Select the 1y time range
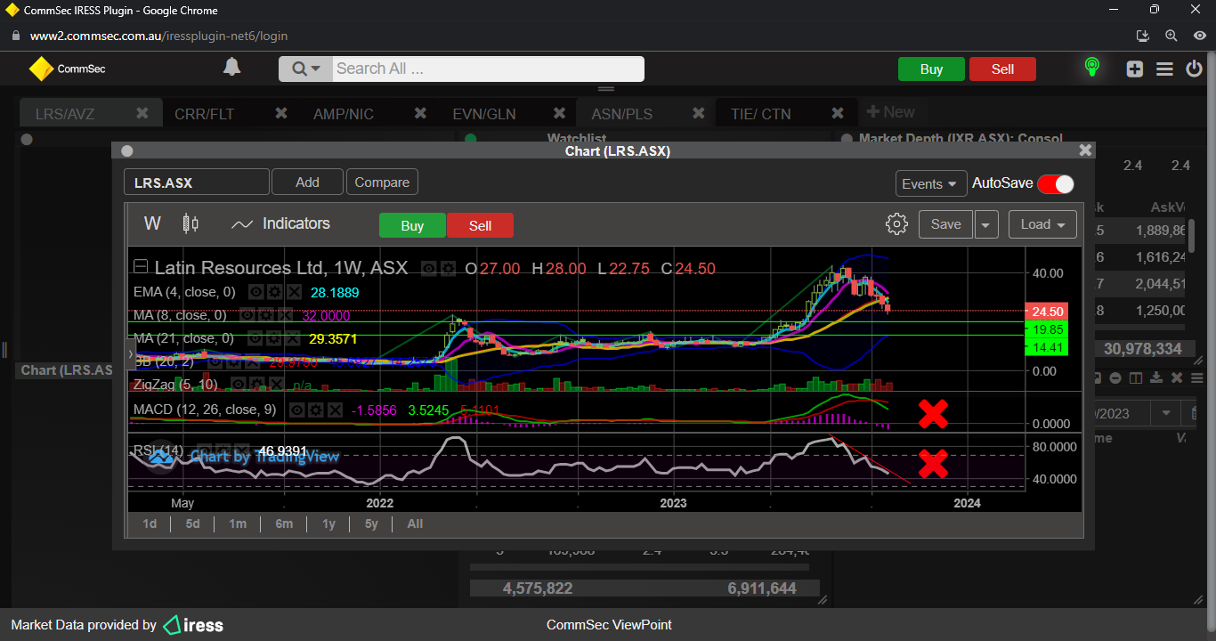 pos(329,523)
